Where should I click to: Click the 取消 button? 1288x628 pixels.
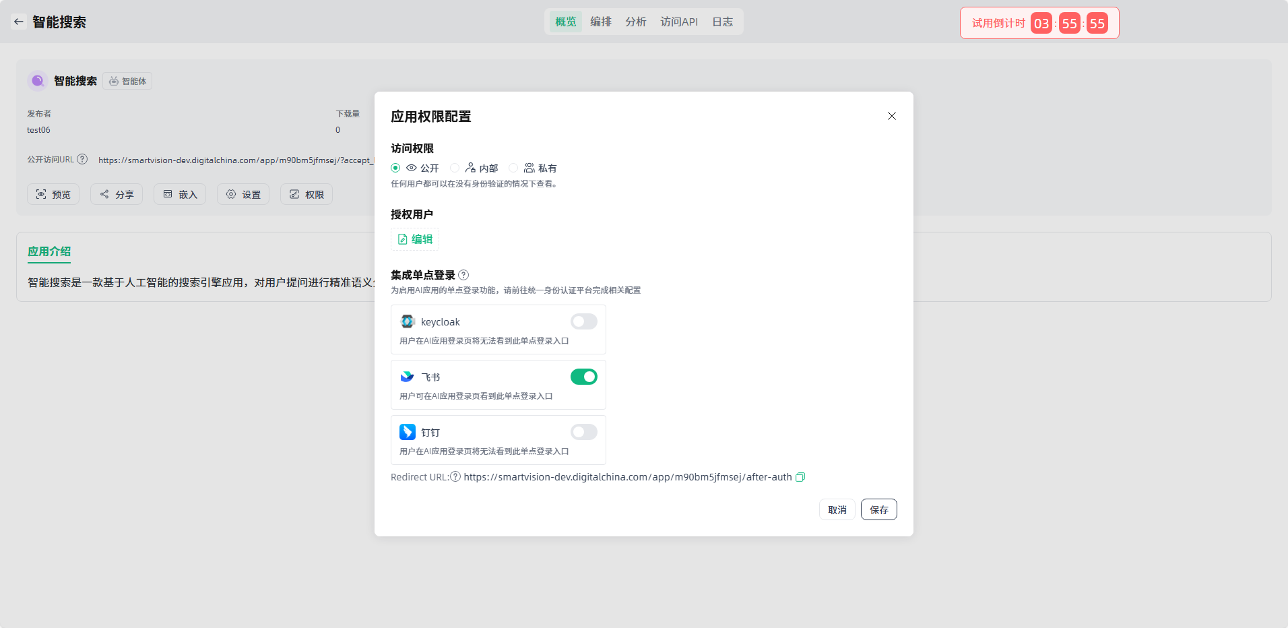(x=837, y=509)
